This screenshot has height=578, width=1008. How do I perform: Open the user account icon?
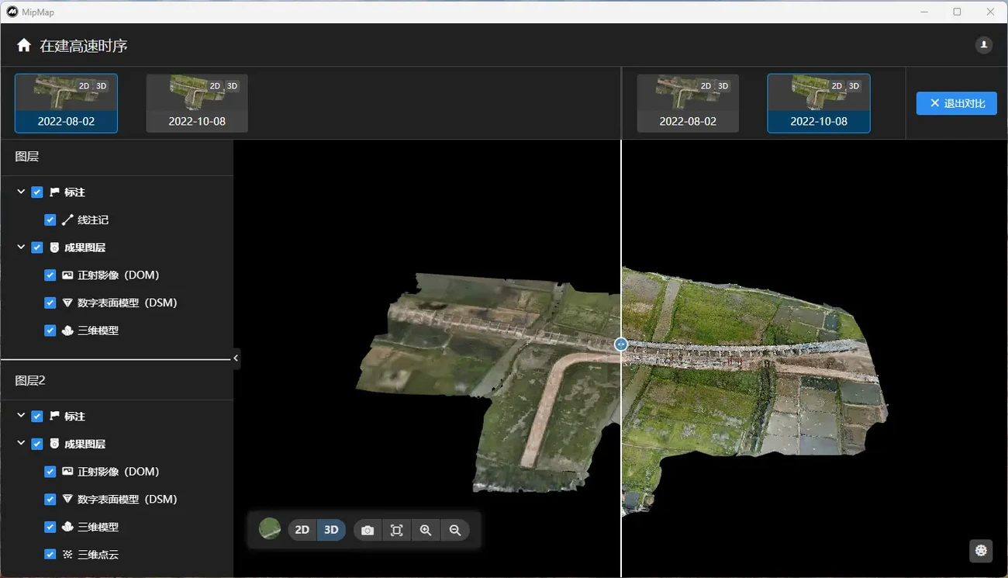tap(983, 45)
